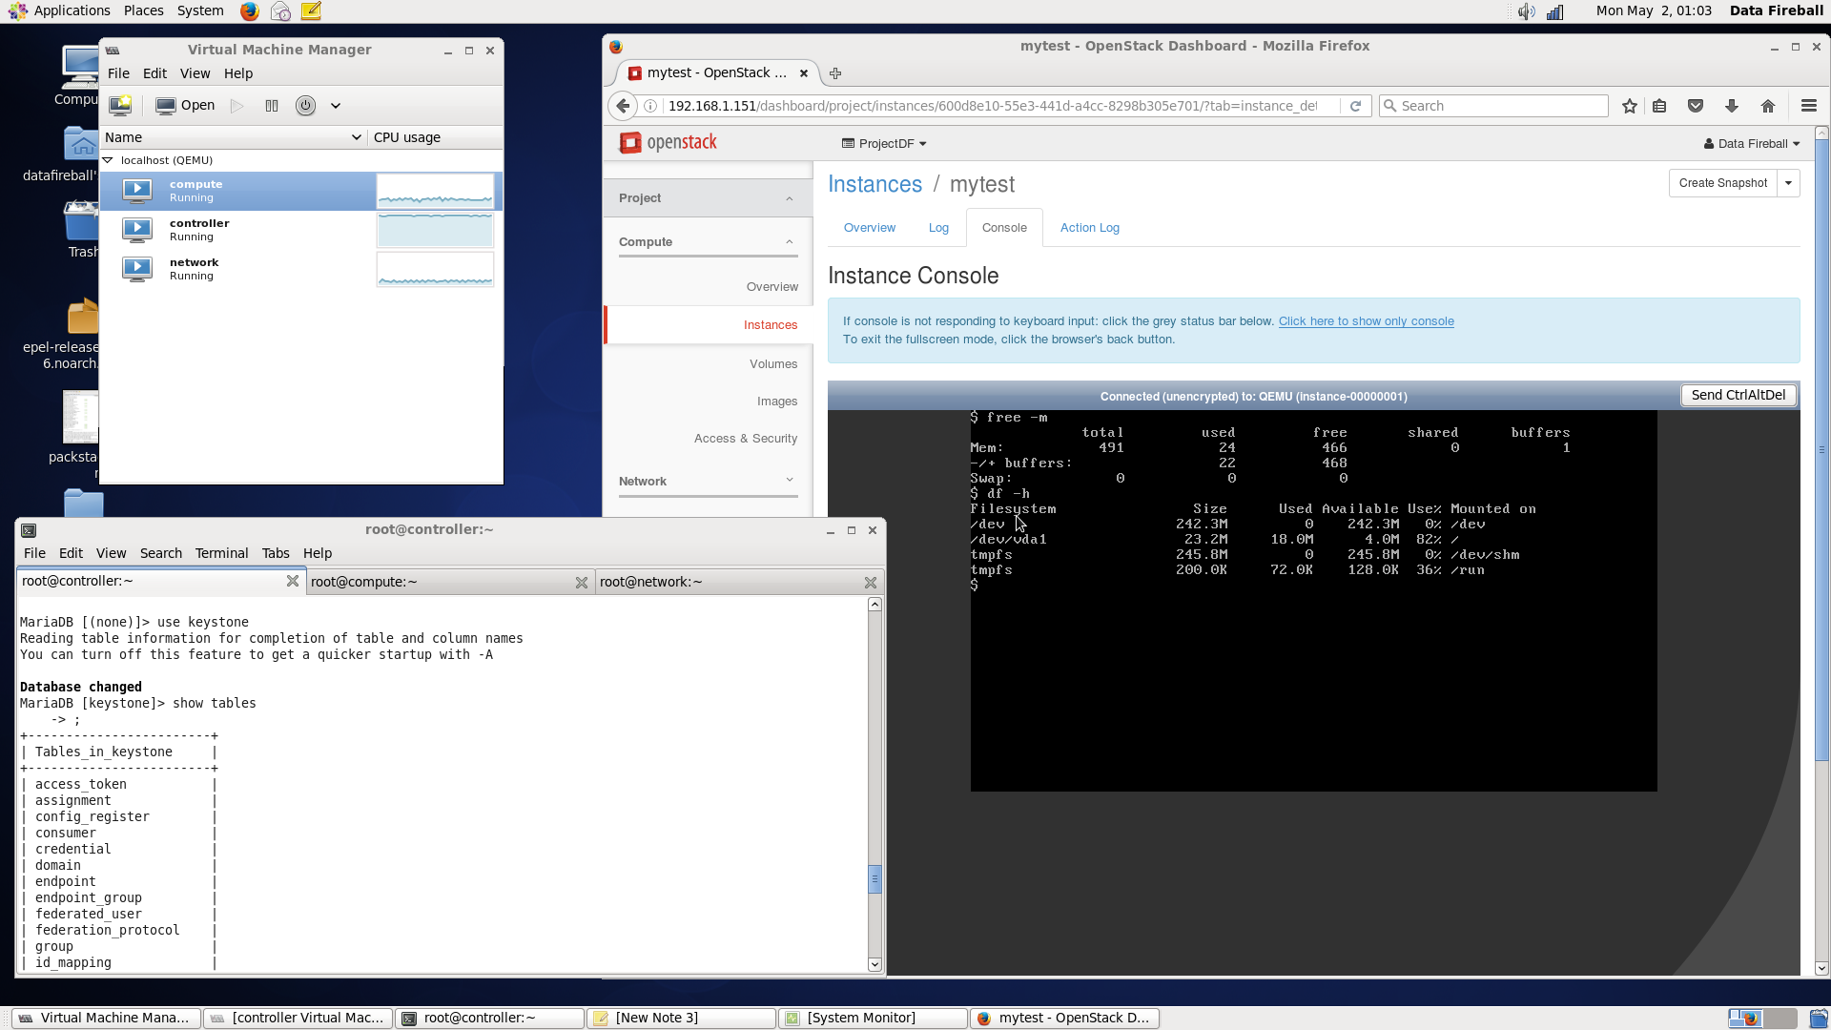Click the openstack logo in the dashboard
Screen dimensions: 1831x1030
click(x=668, y=142)
